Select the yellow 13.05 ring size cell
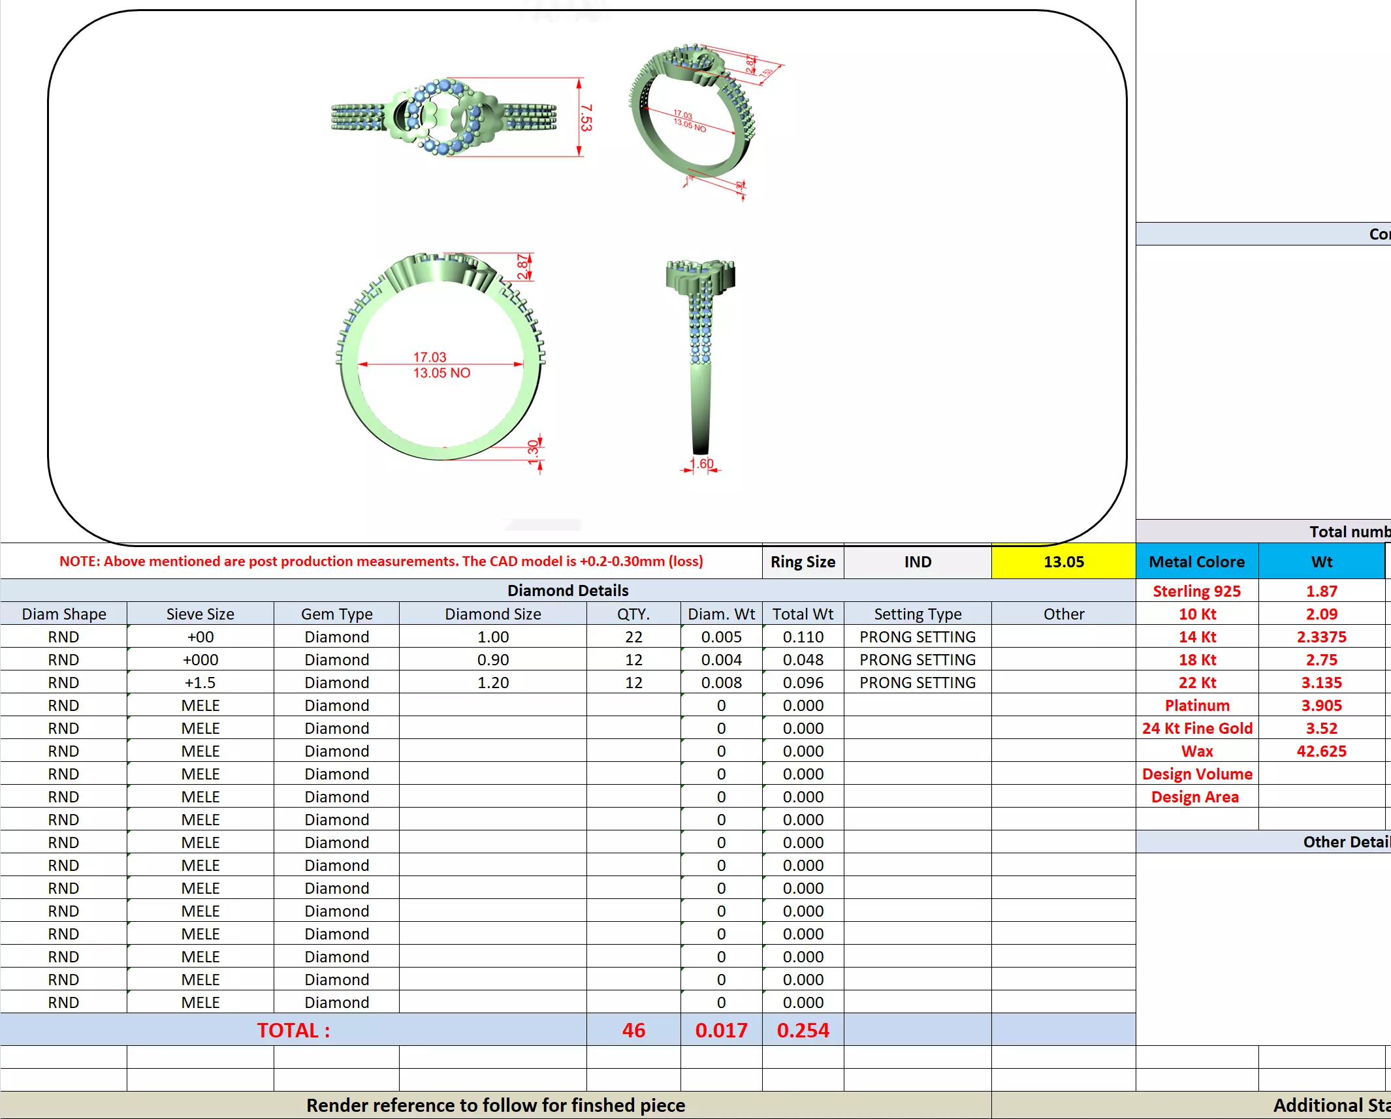The height and width of the screenshot is (1119, 1391). [1063, 562]
